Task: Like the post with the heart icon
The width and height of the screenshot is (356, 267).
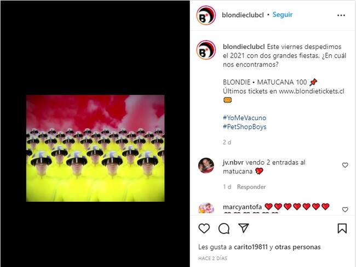Action: [x=204, y=228]
